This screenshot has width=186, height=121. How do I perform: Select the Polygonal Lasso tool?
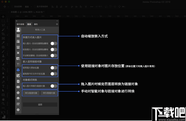(x=3, y=25)
